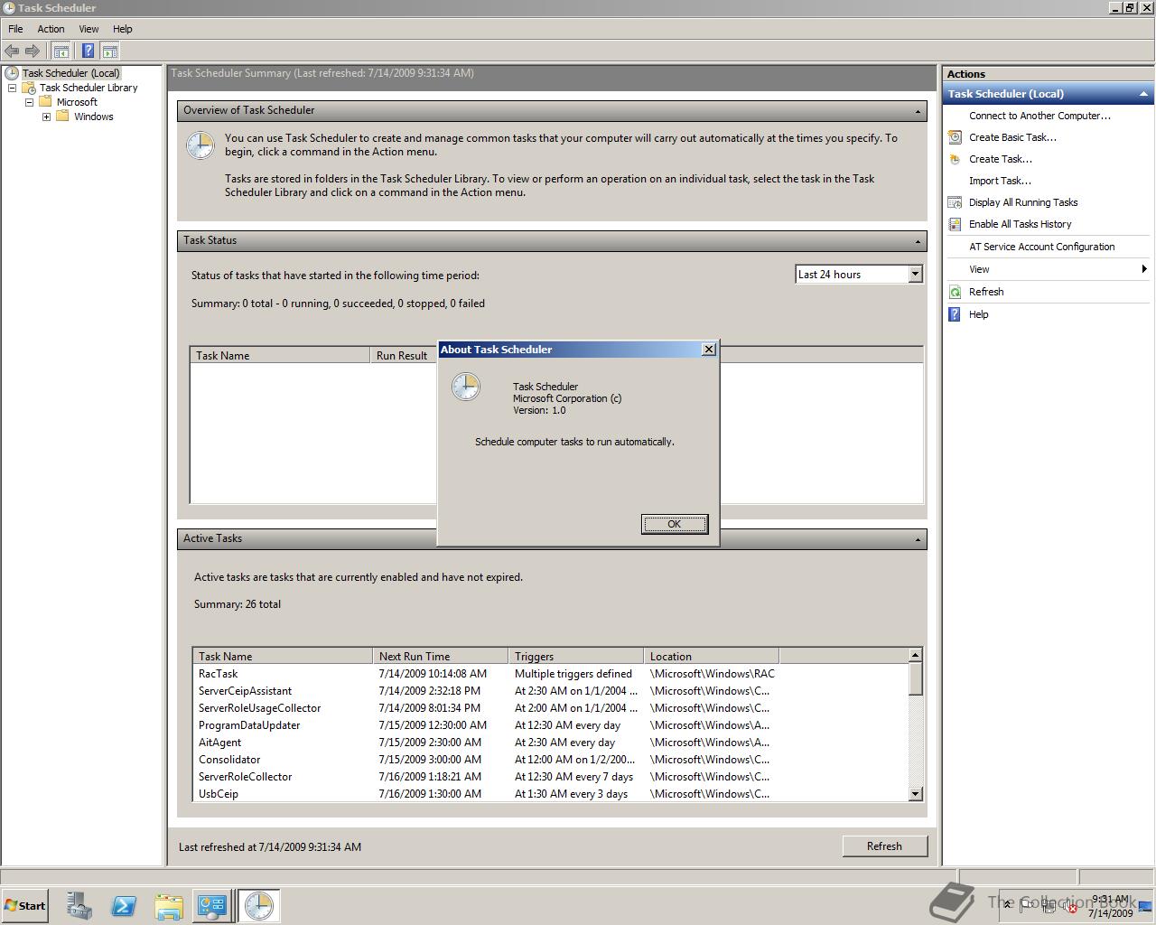
Task: Click the Windows folder icon in tree
Action: pyautogui.click(x=62, y=117)
